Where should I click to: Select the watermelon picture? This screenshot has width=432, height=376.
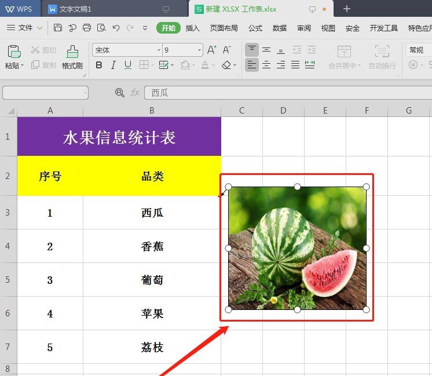point(297,248)
